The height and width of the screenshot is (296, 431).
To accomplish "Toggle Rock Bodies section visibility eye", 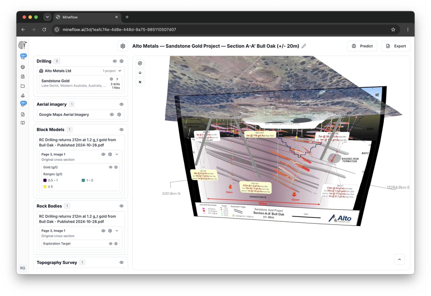I will click(x=121, y=206).
